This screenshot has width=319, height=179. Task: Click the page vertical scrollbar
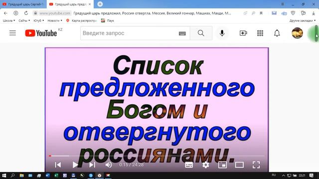coord(317,33)
